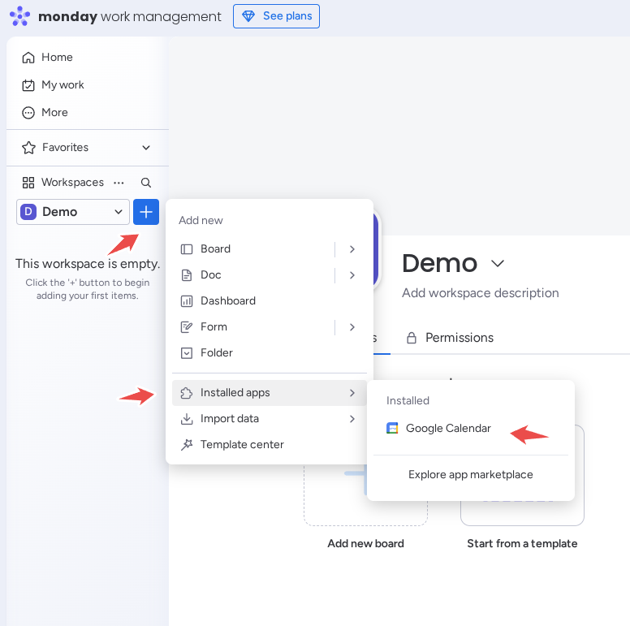Click the Favorites label

coord(65,148)
